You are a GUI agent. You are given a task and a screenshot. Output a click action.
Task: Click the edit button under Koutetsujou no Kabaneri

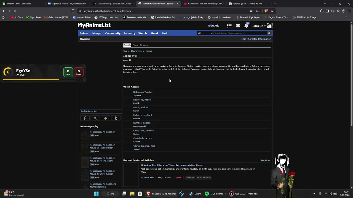coord(92,135)
